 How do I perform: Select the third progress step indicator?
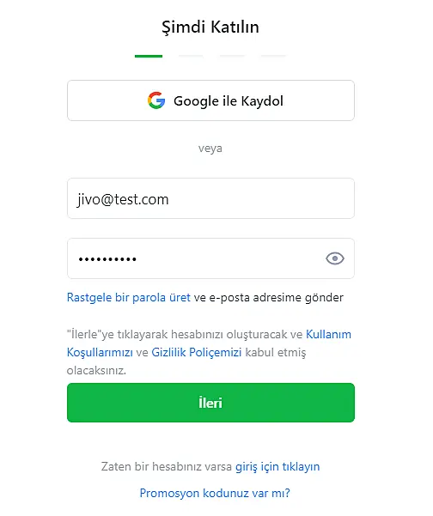[232, 57]
